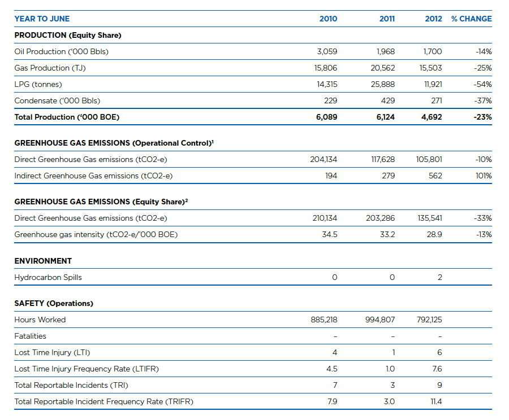Select the 'LPG (tonnes)' row label
The width and height of the screenshot is (509, 420).
pos(38,85)
